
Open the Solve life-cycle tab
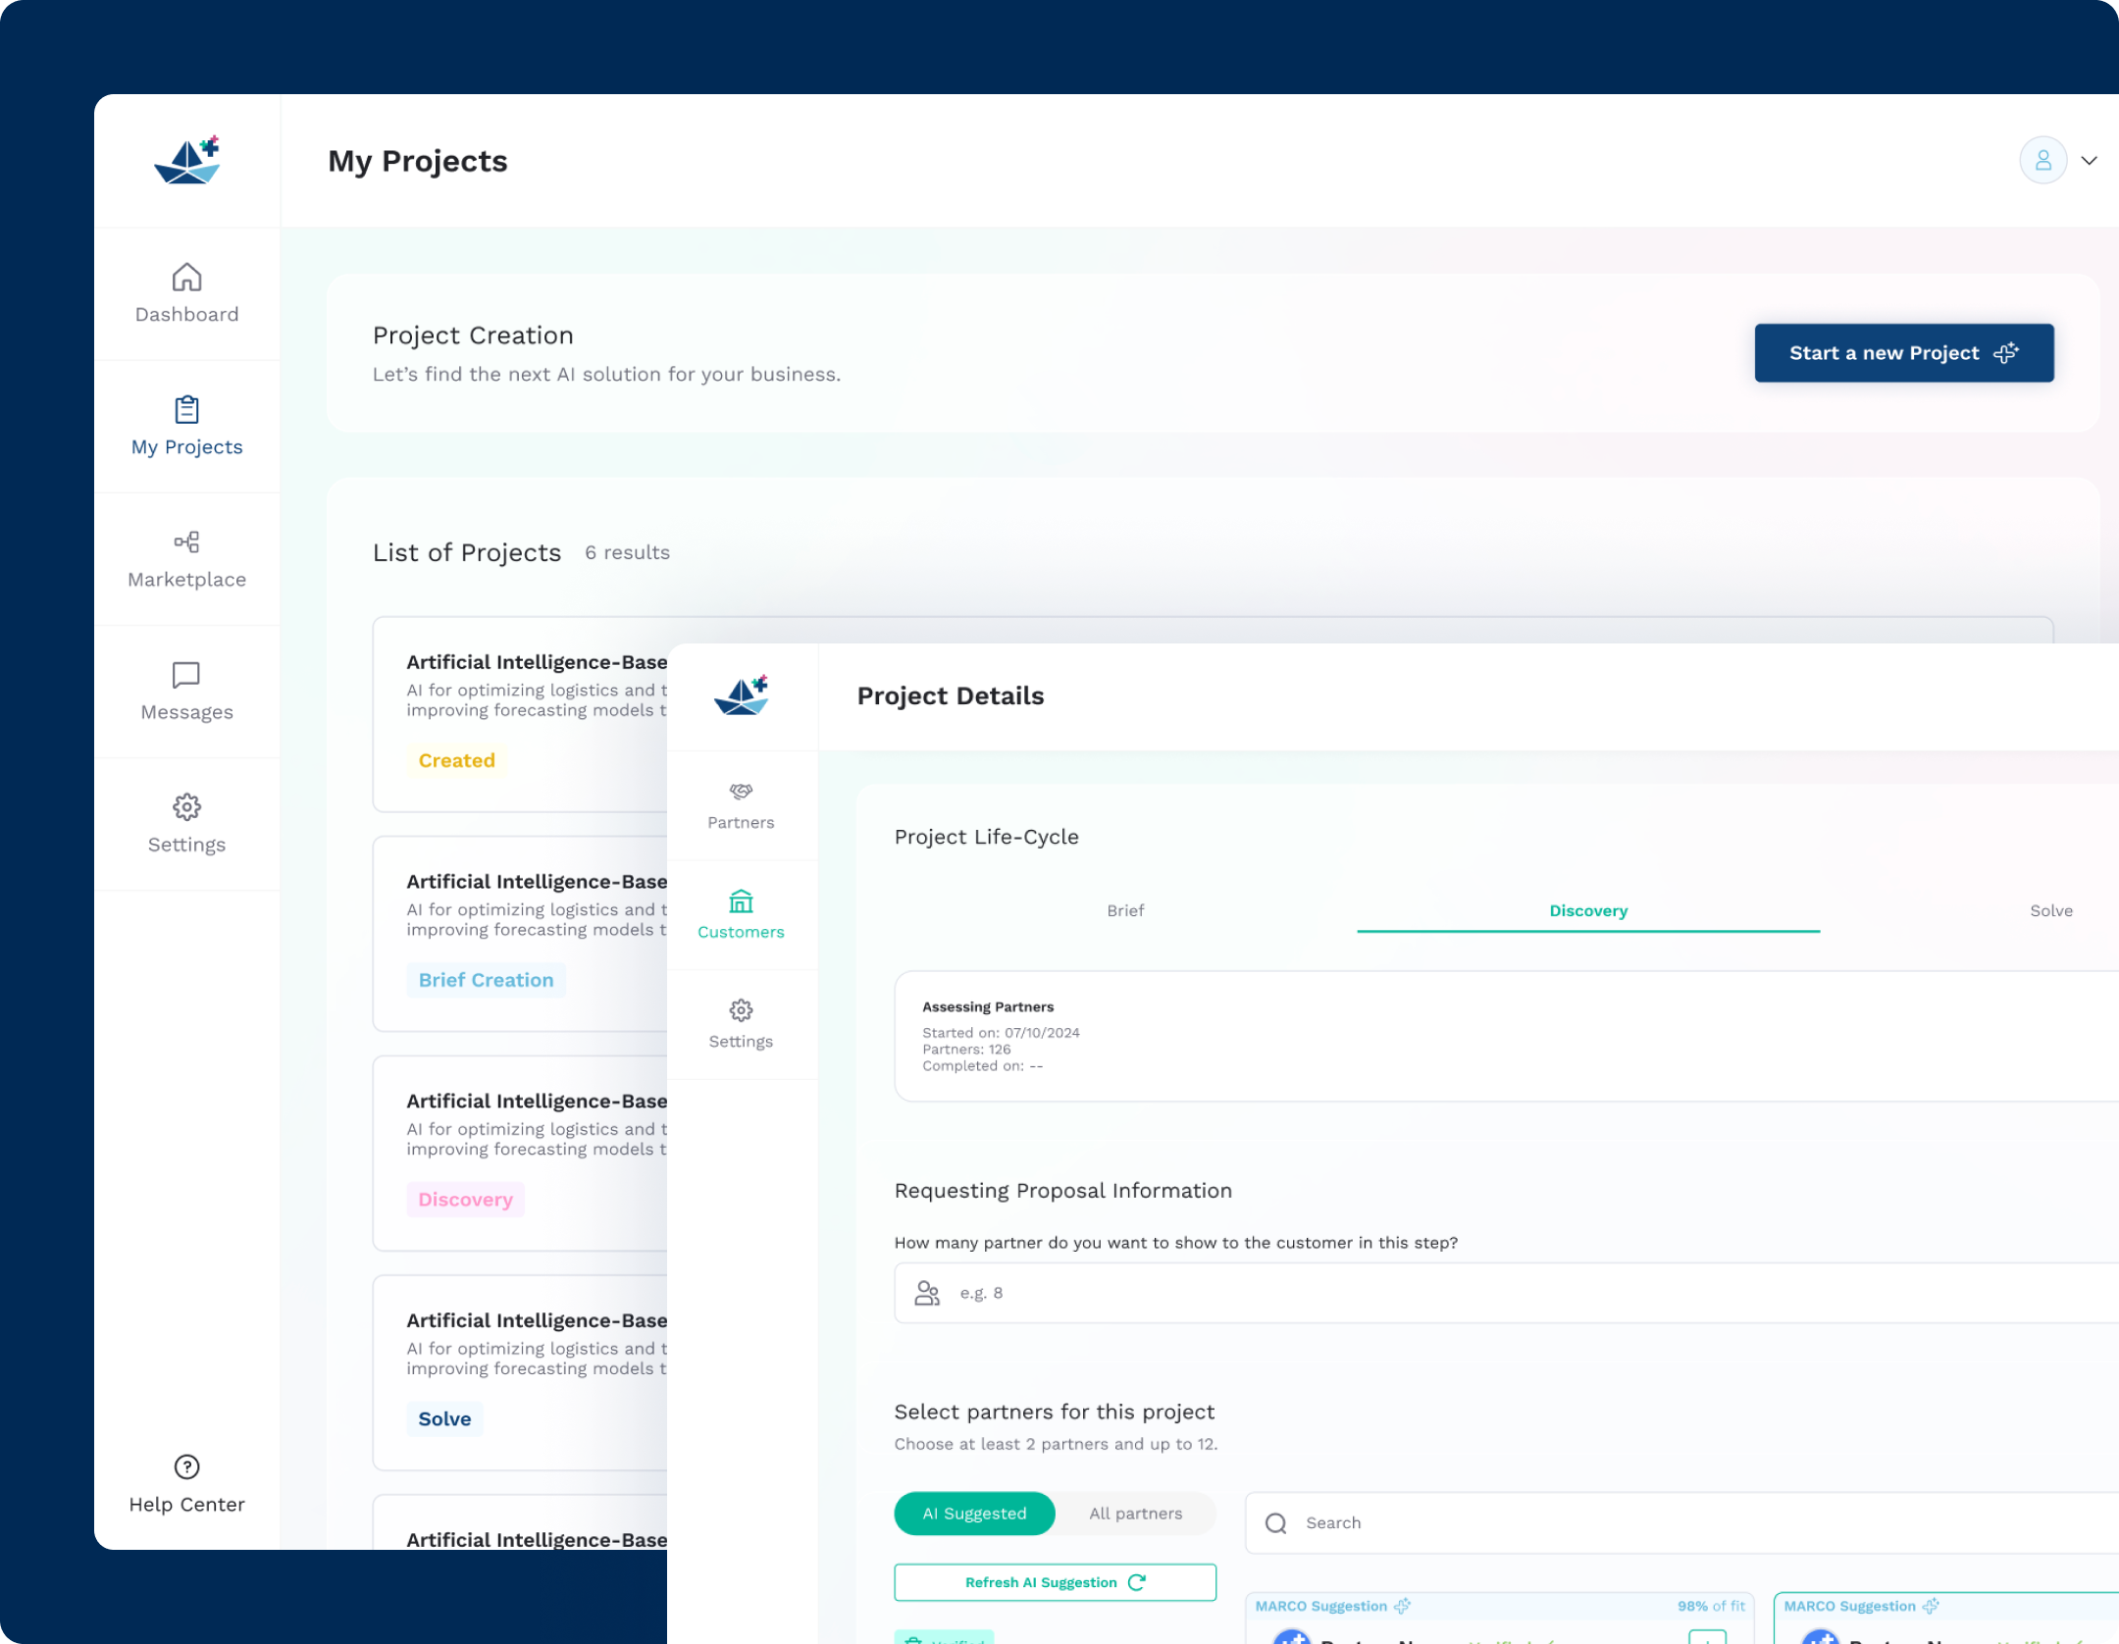[2051, 911]
